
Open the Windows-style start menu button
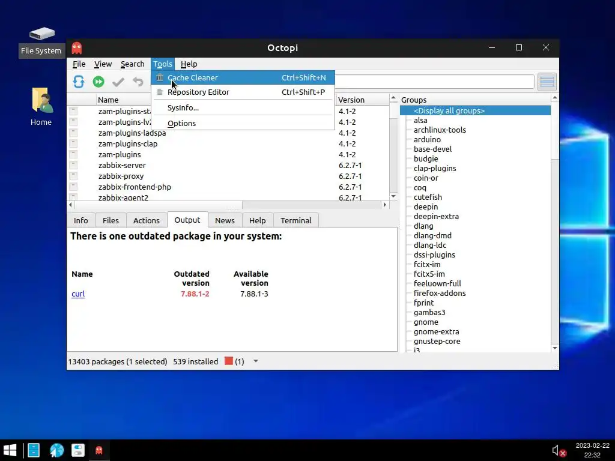coord(10,450)
